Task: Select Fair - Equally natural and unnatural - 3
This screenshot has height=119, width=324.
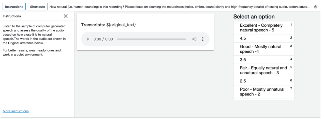Action: [x=263, y=70]
